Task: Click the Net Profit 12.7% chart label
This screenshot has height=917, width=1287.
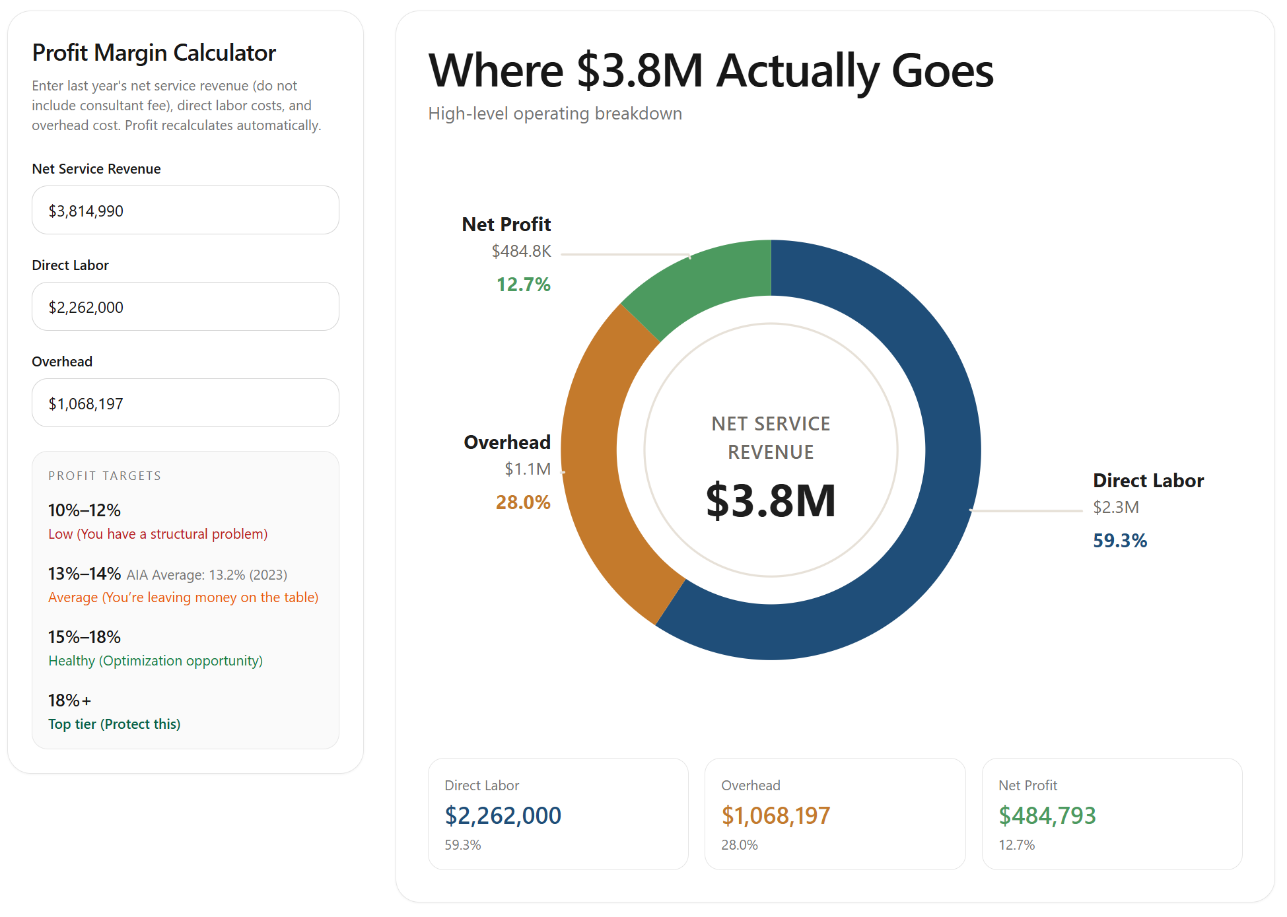Action: coord(523,285)
